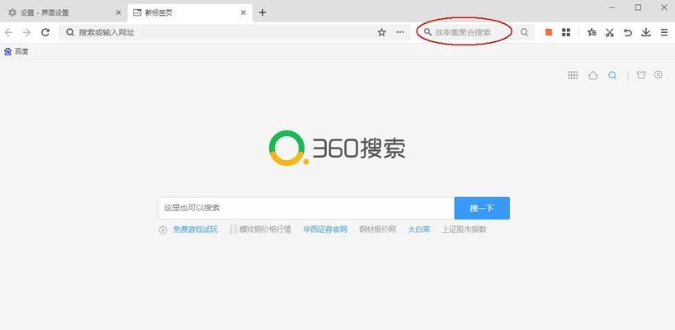Switch to the 设置 - 界面设置 tab
The height and width of the screenshot is (330, 675).
(x=63, y=12)
